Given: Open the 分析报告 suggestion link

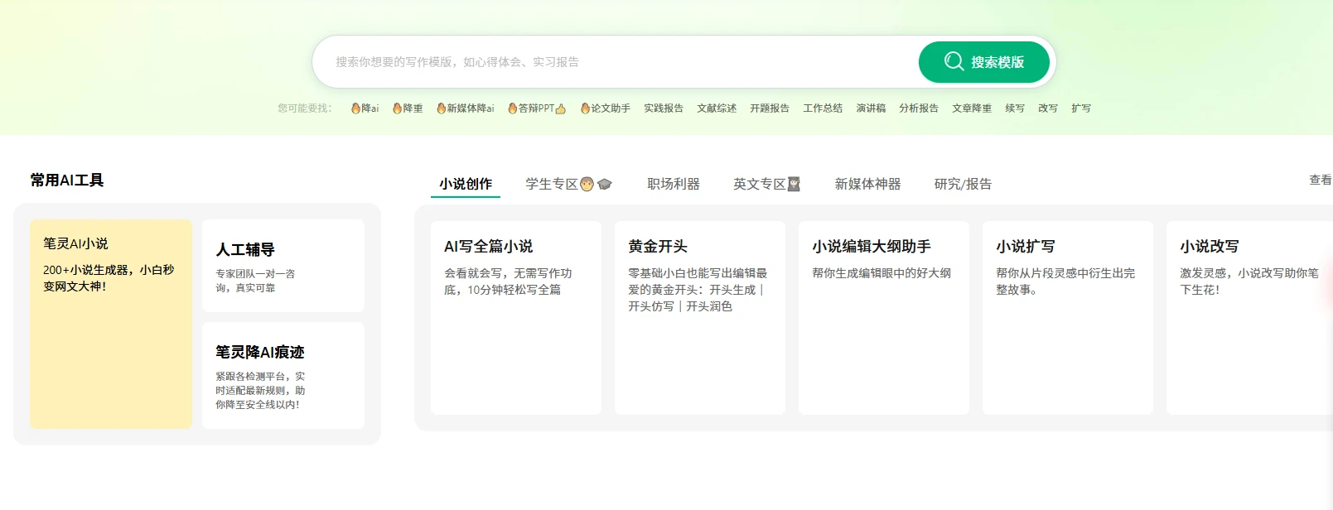Looking at the screenshot, I should [919, 108].
